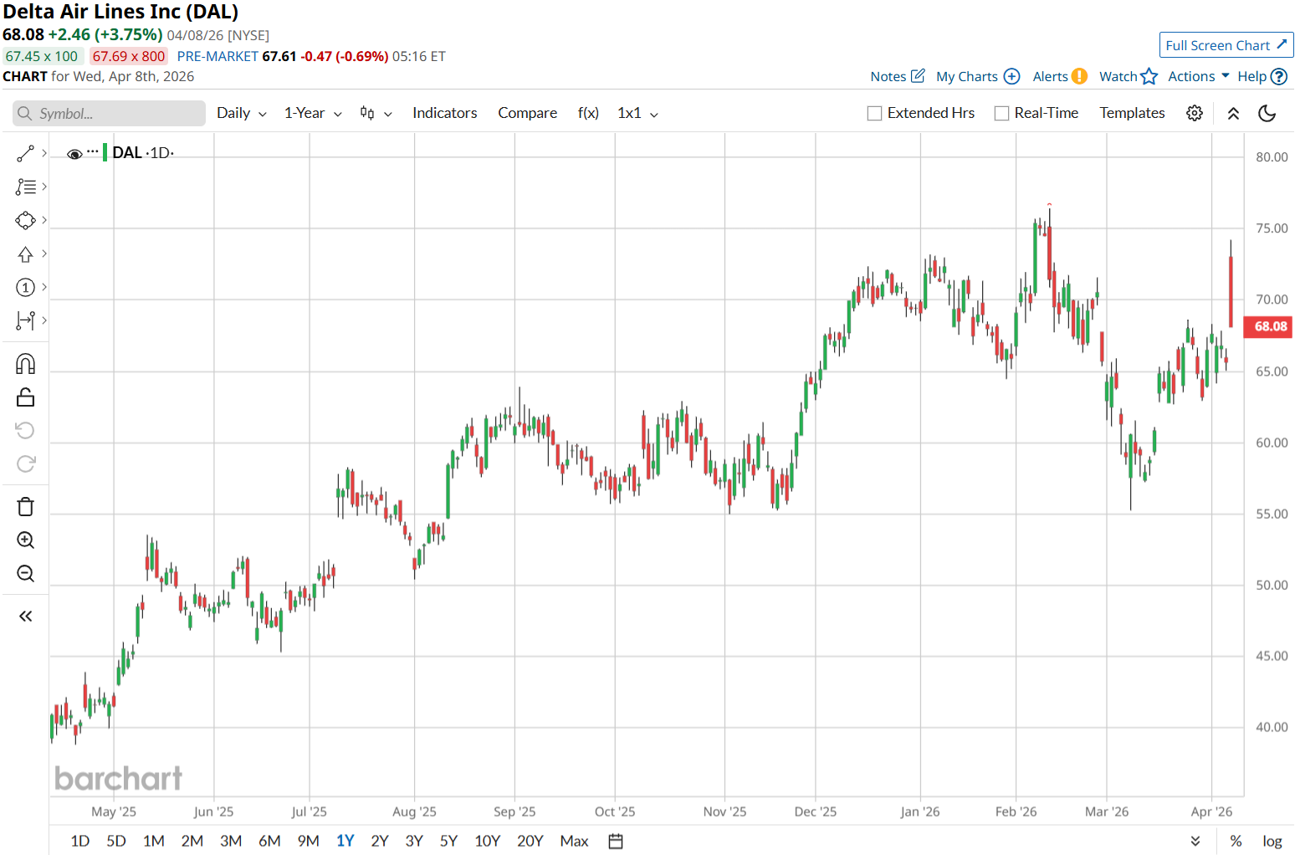Click the Full Screen Chart button

(x=1226, y=45)
